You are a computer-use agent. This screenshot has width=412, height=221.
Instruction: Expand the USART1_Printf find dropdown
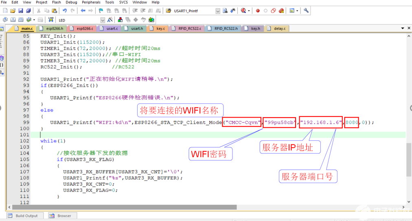[x=218, y=11]
